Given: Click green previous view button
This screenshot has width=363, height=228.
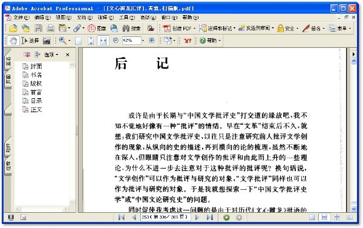Looking at the screenshot, I should point(226,218).
